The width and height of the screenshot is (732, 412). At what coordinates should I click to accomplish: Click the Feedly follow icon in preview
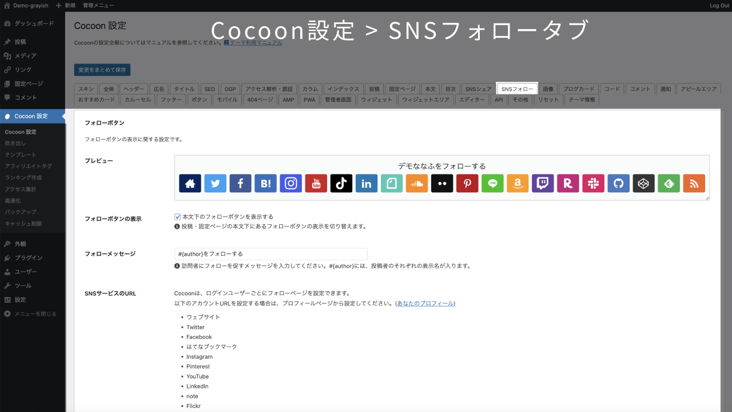click(669, 183)
